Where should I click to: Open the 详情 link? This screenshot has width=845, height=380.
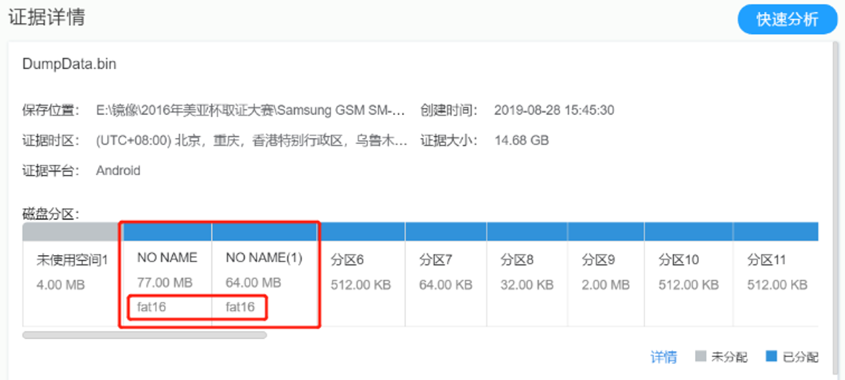tap(663, 357)
